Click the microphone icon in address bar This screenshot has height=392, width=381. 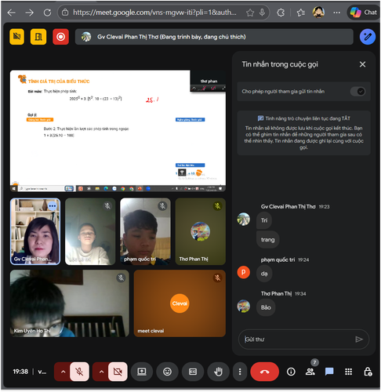point(262,13)
